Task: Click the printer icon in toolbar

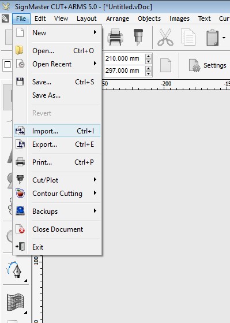Action: coord(115,38)
